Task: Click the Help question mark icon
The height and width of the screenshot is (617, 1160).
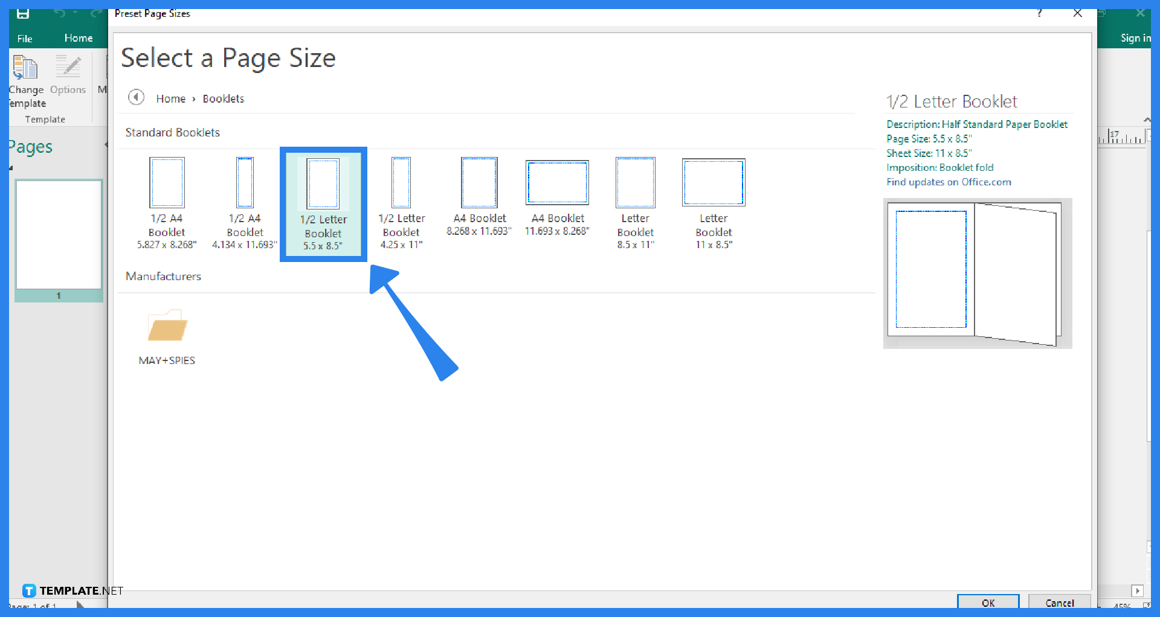Action: [x=1040, y=13]
